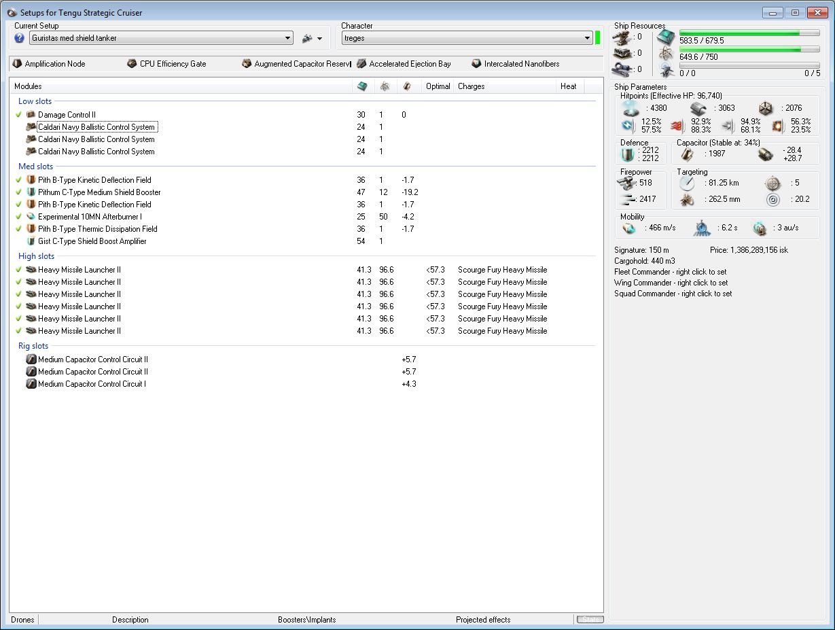
Task: Toggle the Experimental 10MN Afterburner I checkmark
Action: [19, 217]
